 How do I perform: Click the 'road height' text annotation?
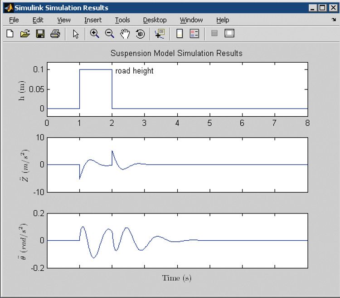point(134,71)
